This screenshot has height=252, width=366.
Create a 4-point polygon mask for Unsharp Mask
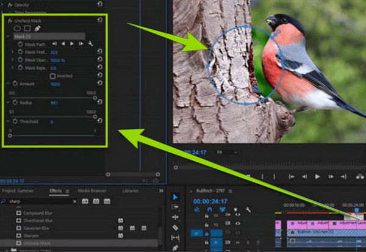[x=27, y=29]
